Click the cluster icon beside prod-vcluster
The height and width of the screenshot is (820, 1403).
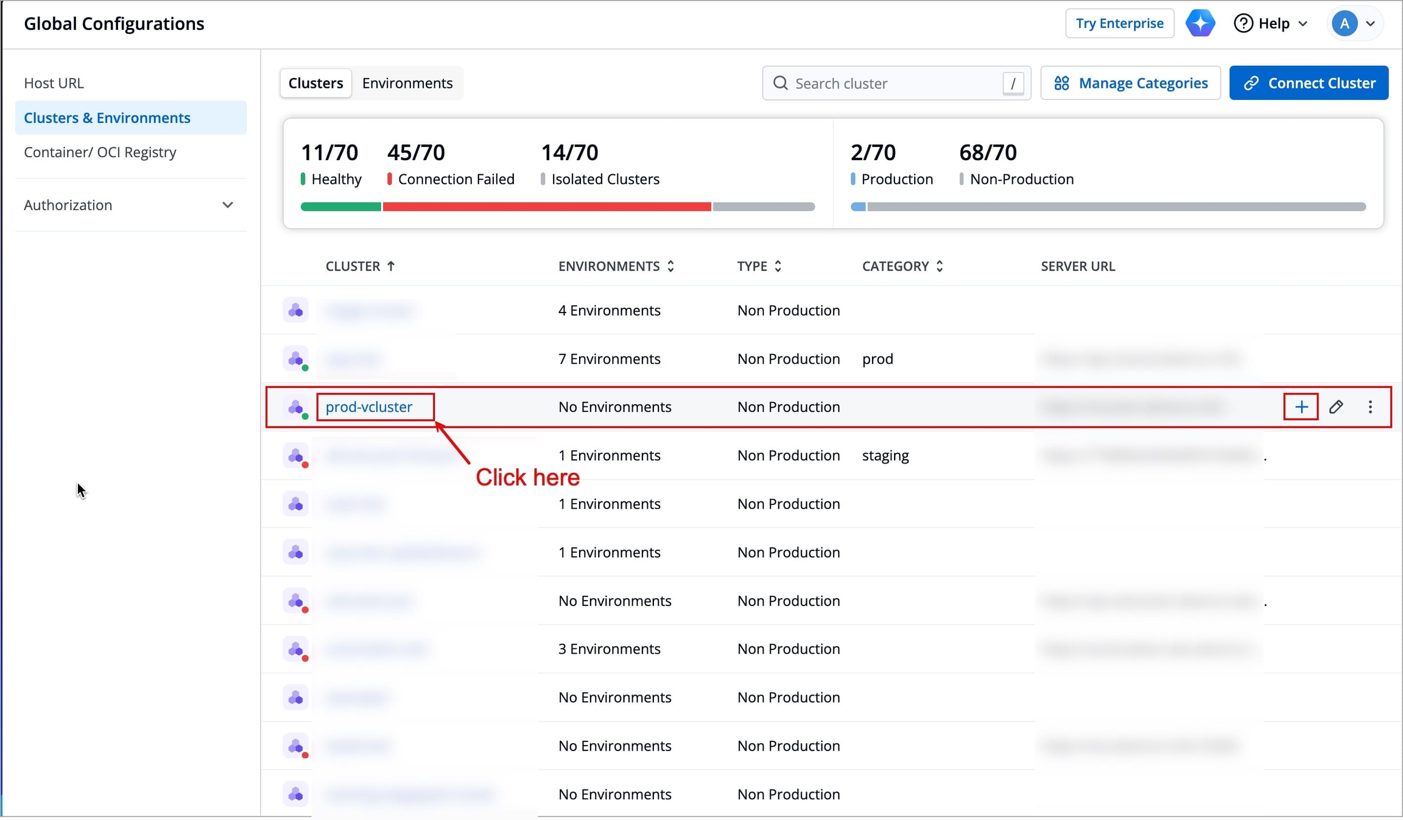(x=296, y=407)
